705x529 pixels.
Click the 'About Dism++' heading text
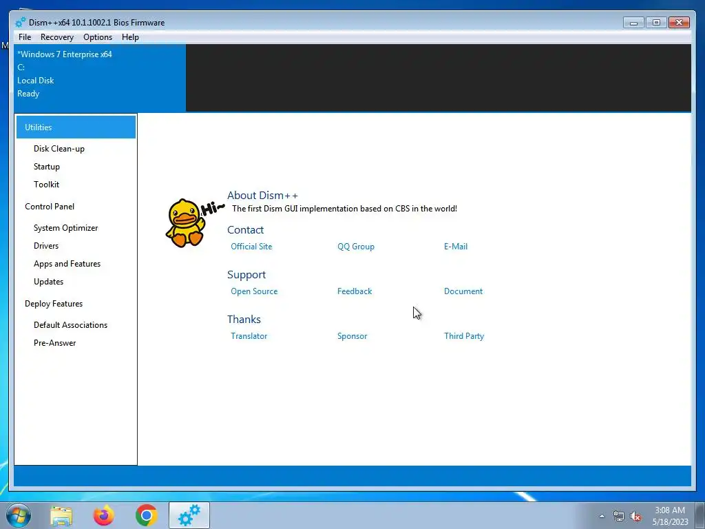click(262, 195)
